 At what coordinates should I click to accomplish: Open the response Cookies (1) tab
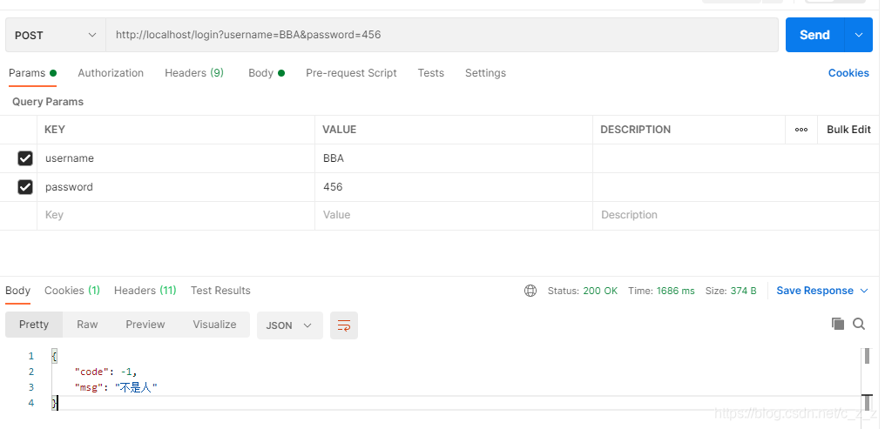tap(72, 291)
